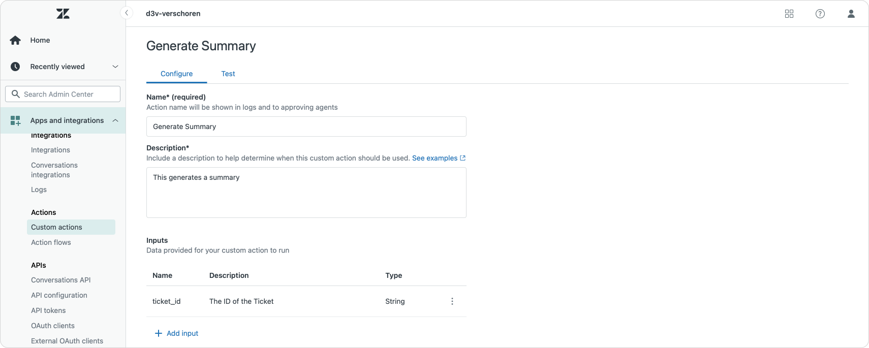Open the help question mark icon
The height and width of the screenshot is (348, 869).
coord(820,14)
